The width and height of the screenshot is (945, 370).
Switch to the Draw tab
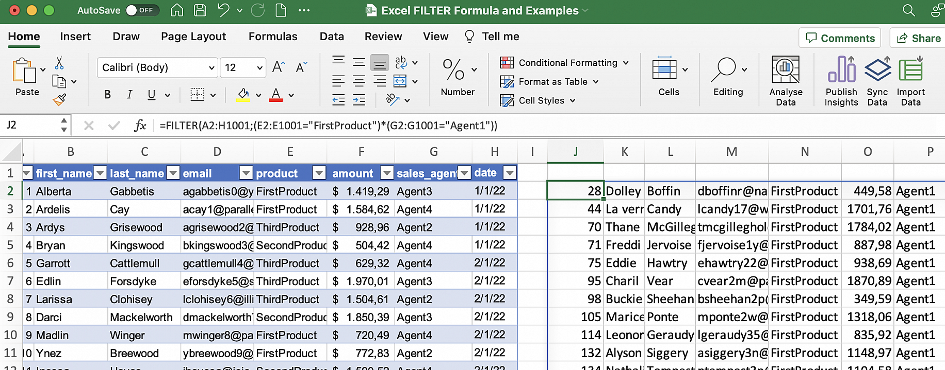pos(126,37)
